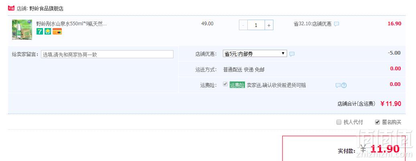Click the comment icon beside 省32.10:店铺优惠
This screenshot has width=416, height=161.
tap(336, 24)
